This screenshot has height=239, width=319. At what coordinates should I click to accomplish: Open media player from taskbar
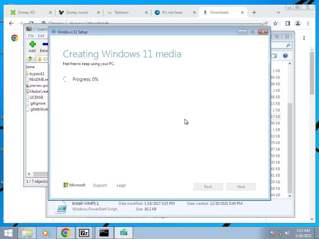coord(45,233)
